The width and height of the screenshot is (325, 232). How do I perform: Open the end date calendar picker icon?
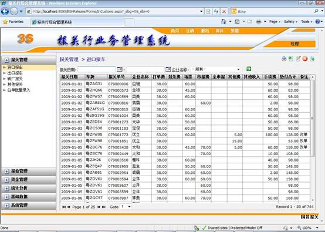(x=168, y=69)
